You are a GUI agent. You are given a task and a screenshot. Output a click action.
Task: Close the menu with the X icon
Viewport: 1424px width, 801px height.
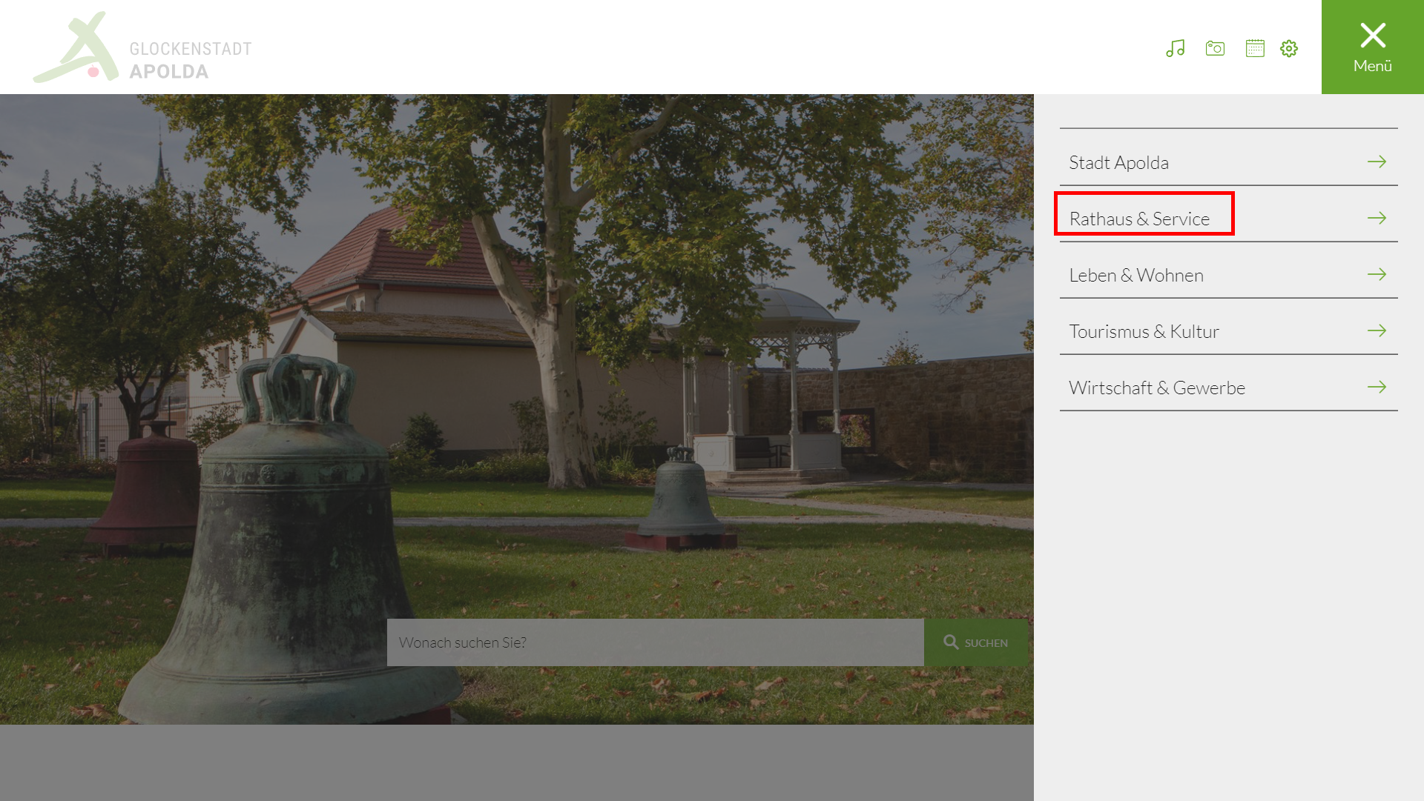1373,35
